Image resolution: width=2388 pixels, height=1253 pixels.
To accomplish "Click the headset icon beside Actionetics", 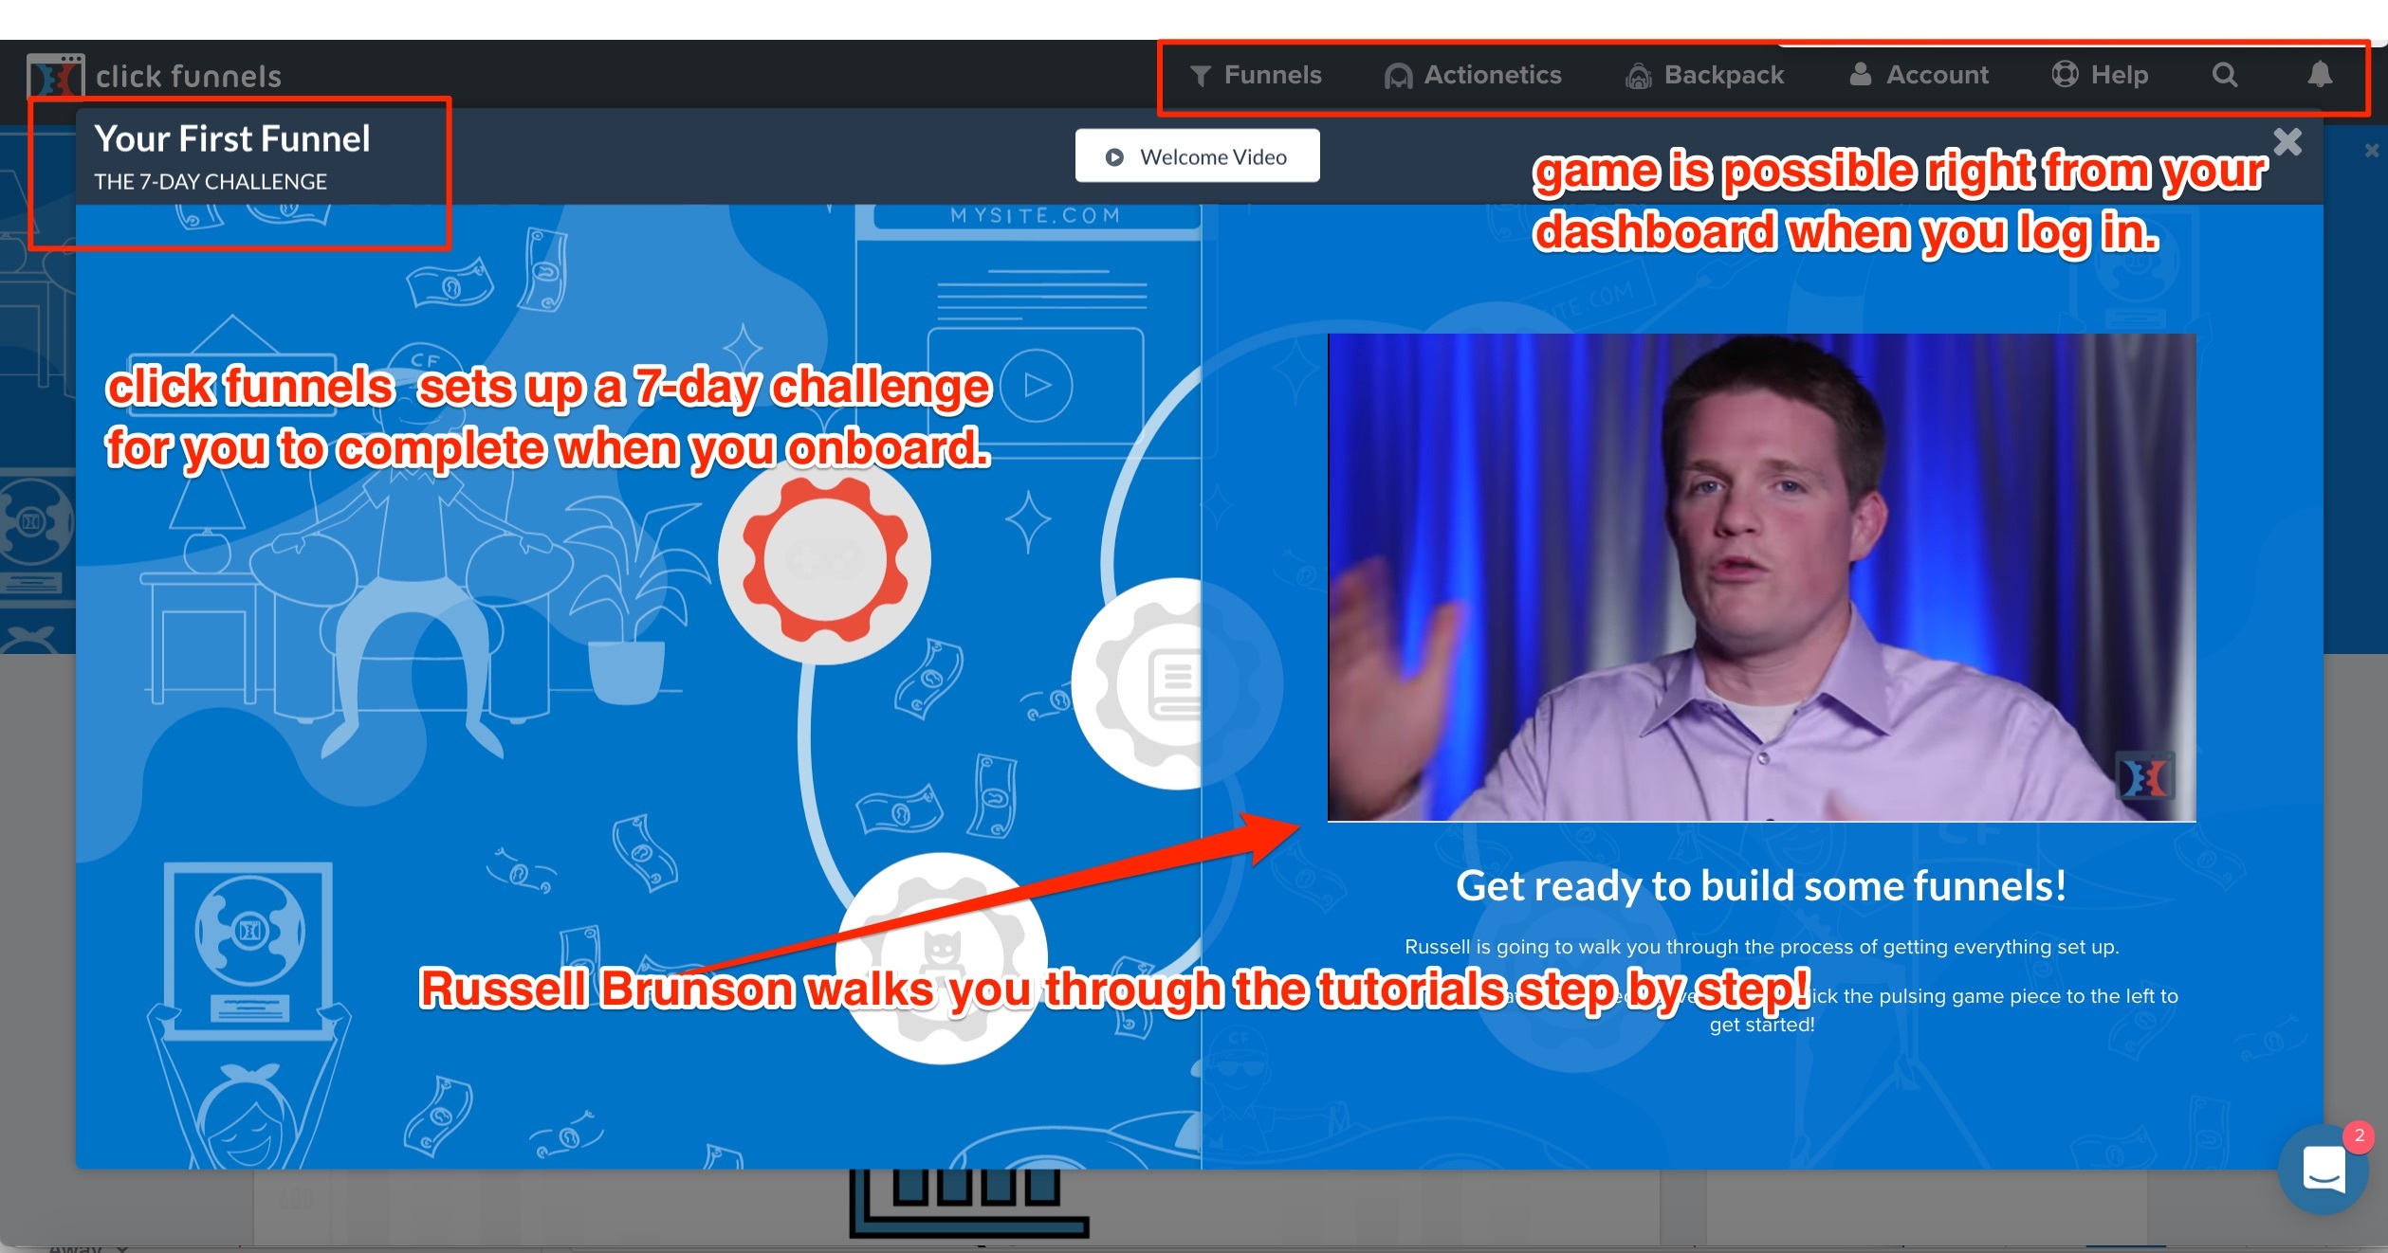I will click(x=1398, y=76).
